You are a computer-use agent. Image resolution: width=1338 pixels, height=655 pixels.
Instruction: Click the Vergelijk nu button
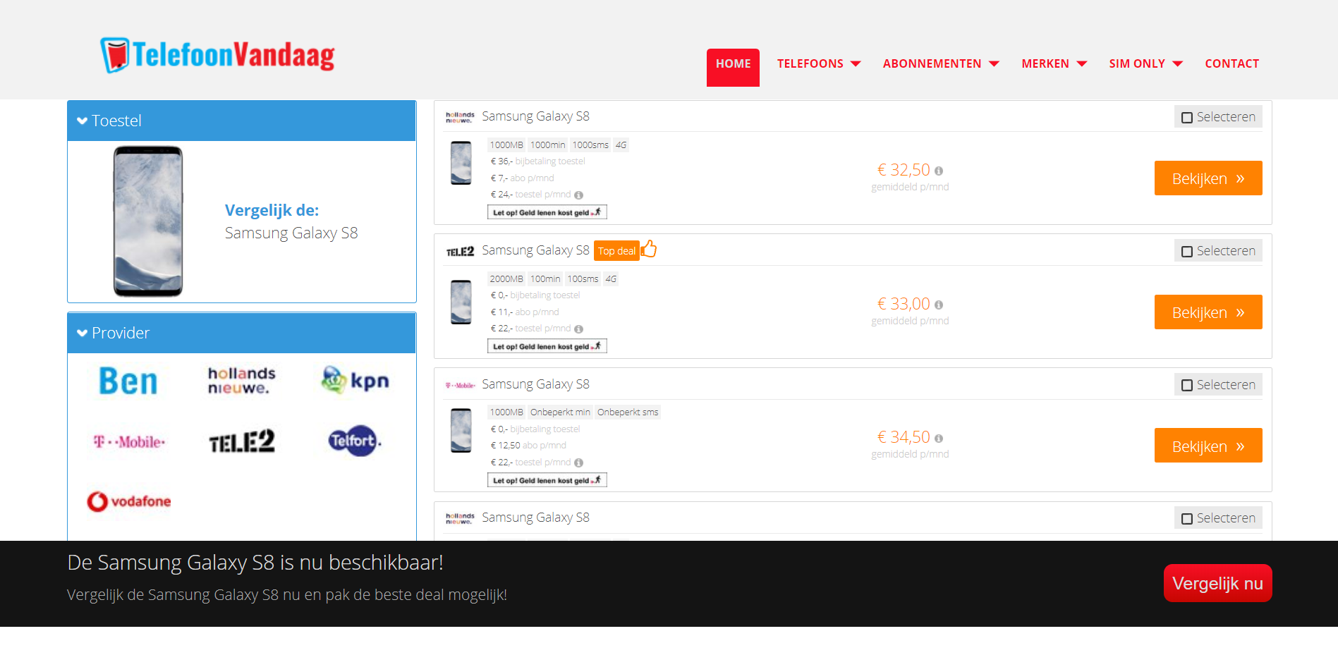coord(1217,583)
